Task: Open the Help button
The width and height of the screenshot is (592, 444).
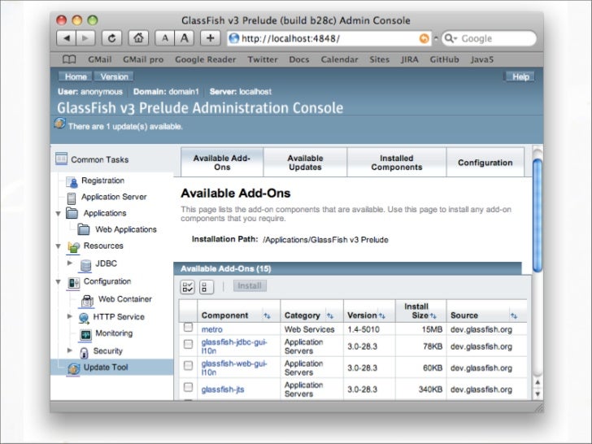Action: (x=520, y=76)
